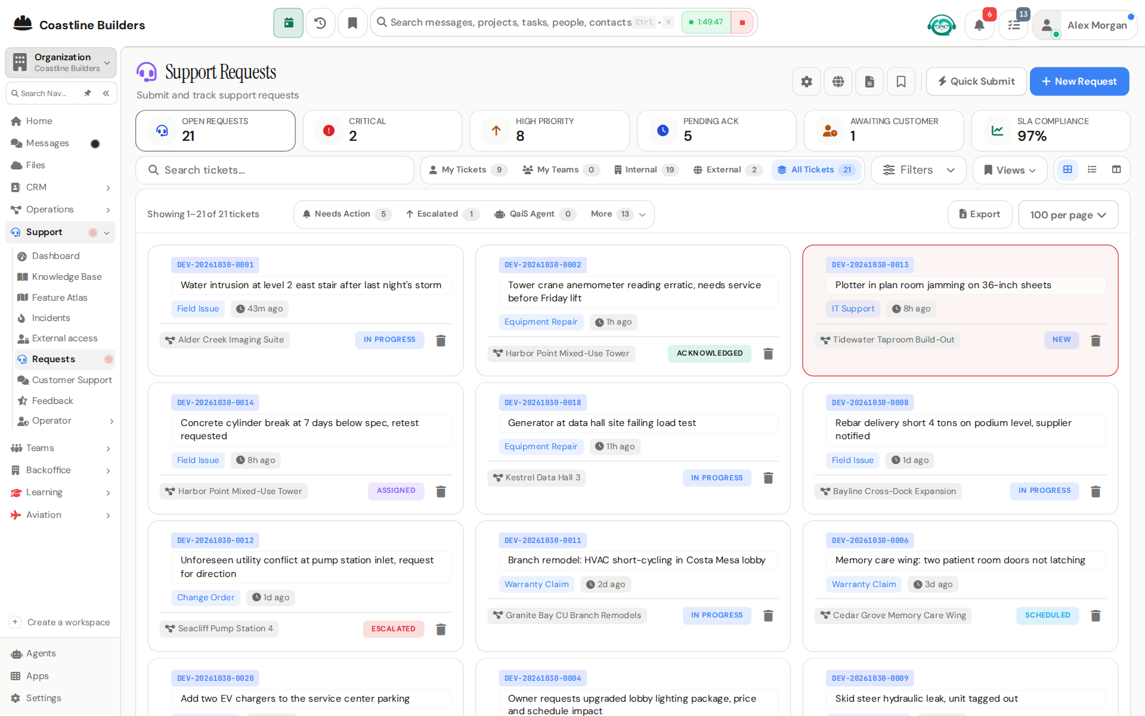Open support settings gear icon

point(807,82)
